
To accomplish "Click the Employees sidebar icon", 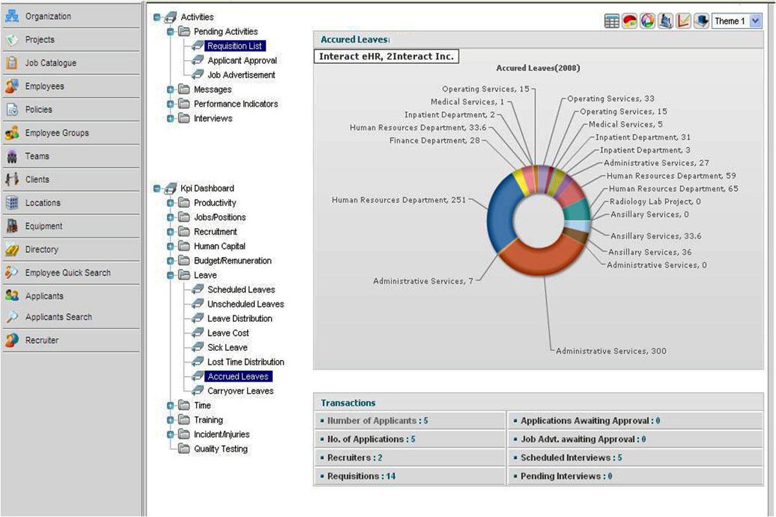I will click(x=12, y=86).
